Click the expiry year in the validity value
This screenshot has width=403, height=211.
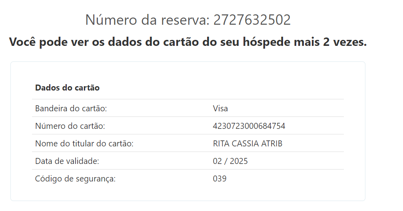tap(239, 161)
